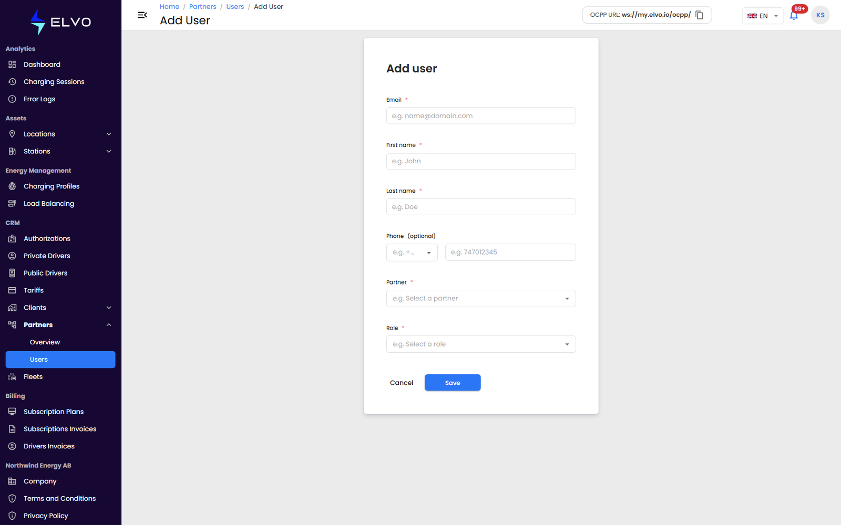The width and height of the screenshot is (841, 525).
Task: Go to Fleets page
Action: [x=33, y=377]
